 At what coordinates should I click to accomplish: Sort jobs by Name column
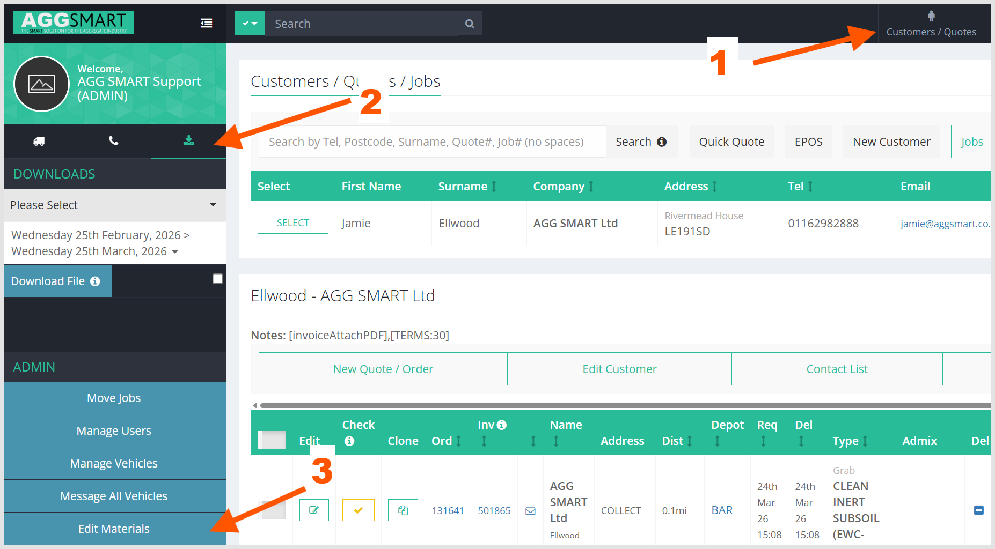point(556,441)
